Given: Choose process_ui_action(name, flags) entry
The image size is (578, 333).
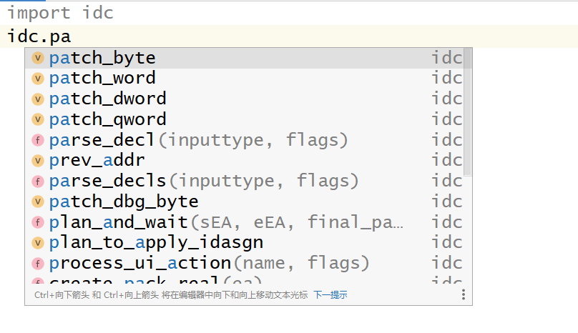Looking at the screenshot, I should tap(209, 264).
